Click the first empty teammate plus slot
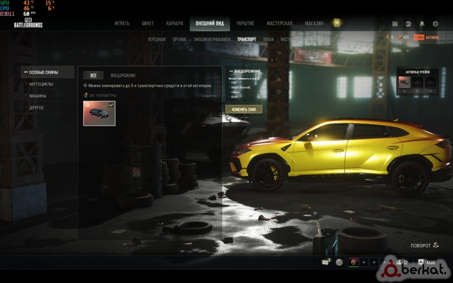This screenshot has height=283, width=453. coord(364,262)
